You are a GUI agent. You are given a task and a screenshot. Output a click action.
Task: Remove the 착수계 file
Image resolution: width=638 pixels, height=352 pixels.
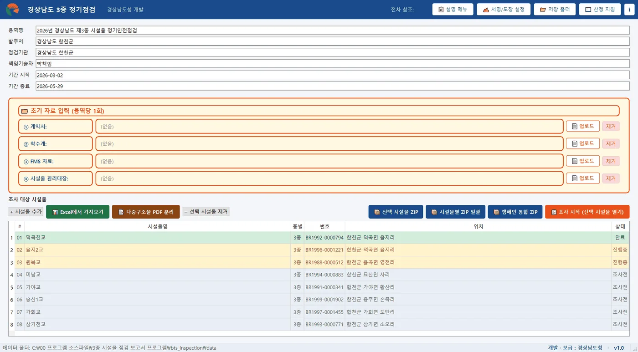611,143
